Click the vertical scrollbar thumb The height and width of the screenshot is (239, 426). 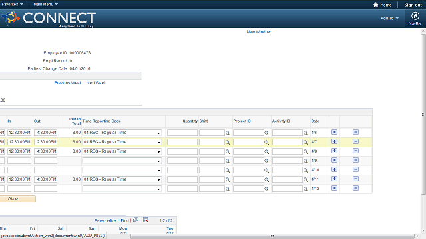tap(423, 114)
